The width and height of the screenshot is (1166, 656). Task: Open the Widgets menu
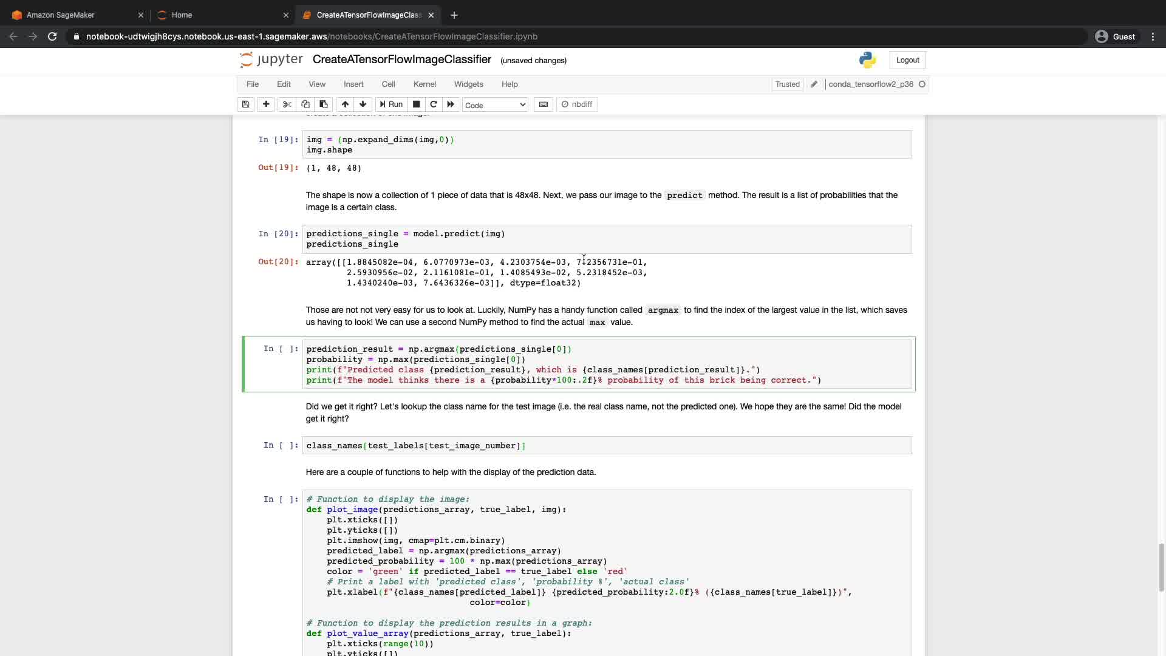pos(468,84)
